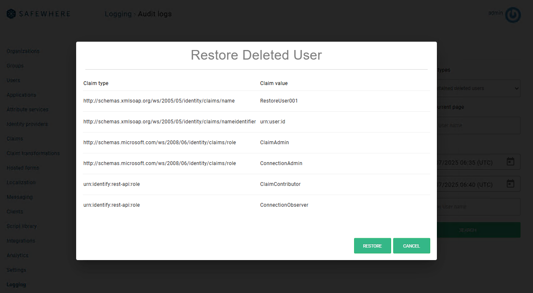Screen dimensions: 533x293
Task: Open Attribute services in sidebar
Action: [27, 110]
